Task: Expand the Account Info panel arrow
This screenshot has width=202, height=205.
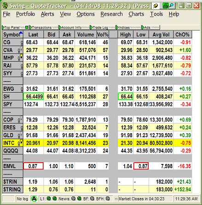Action: (60, 28)
